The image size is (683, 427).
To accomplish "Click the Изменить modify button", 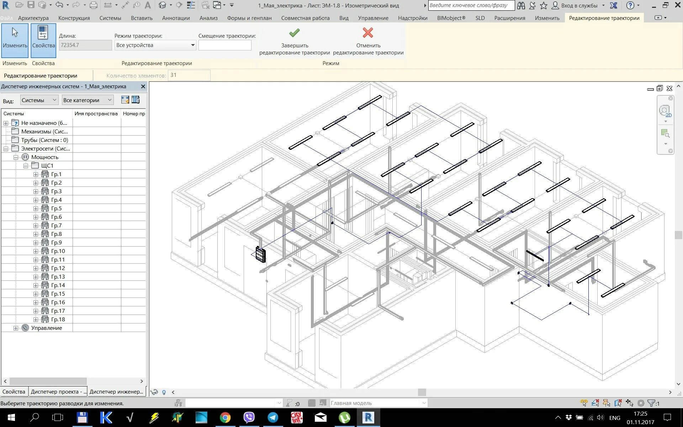I will [x=15, y=40].
